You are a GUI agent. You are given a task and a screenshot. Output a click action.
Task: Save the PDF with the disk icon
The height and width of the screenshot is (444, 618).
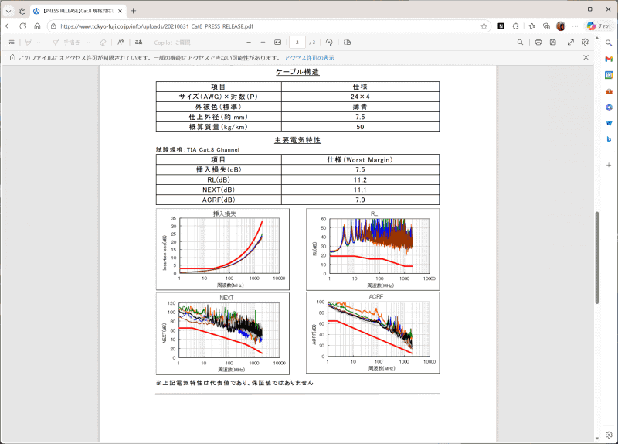pyautogui.click(x=553, y=43)
